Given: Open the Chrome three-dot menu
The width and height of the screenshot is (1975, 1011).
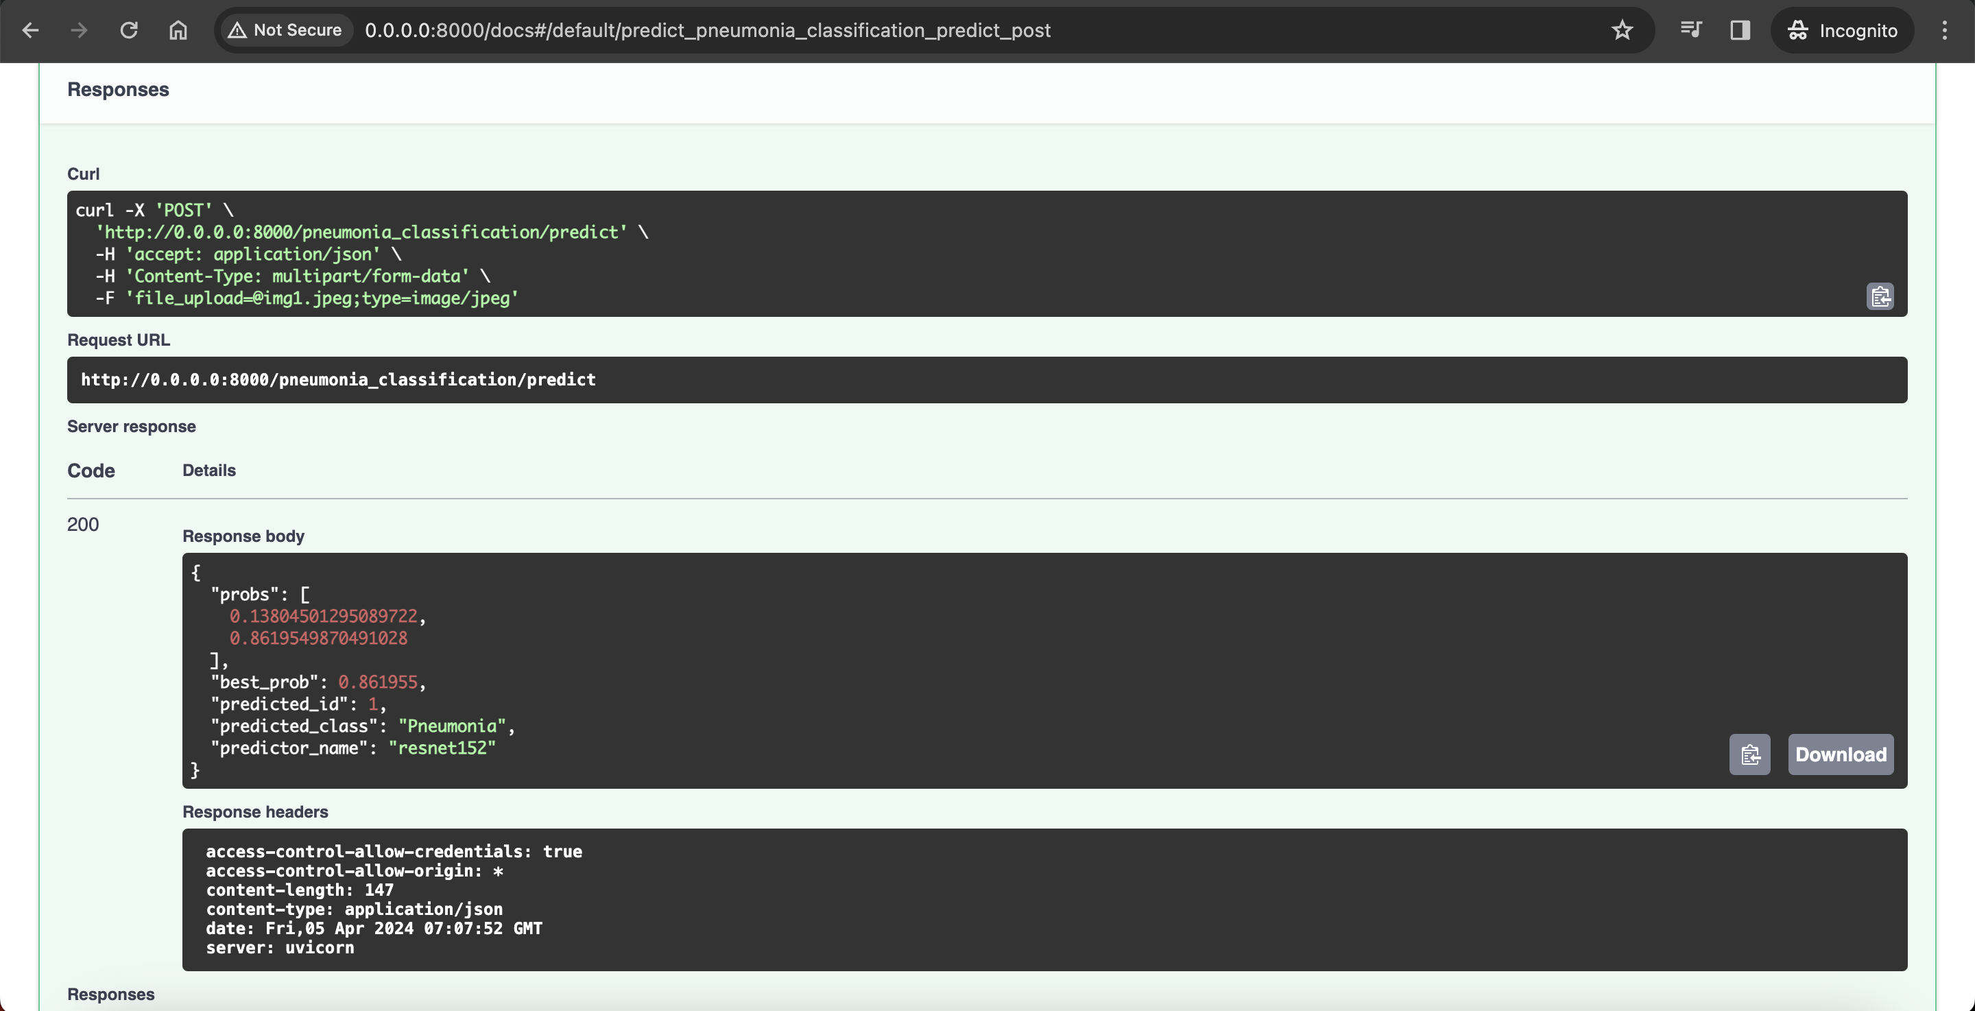Looking at the screenshot, I should coord(1944,31).
